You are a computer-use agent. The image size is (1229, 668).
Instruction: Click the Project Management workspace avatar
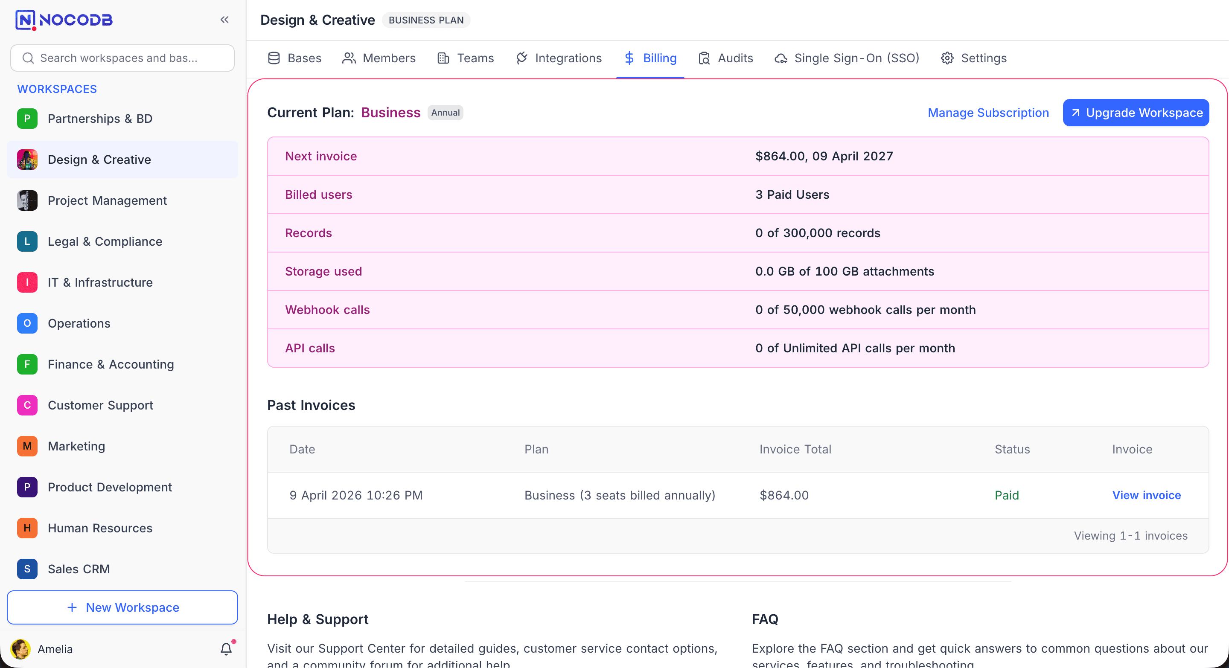pos(27,201)
